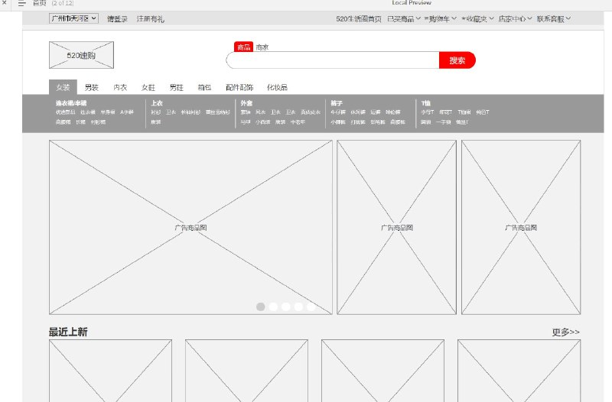Open the 一字领 link under T恤
This screenshot has width=612, height=402.
point(444,122)
